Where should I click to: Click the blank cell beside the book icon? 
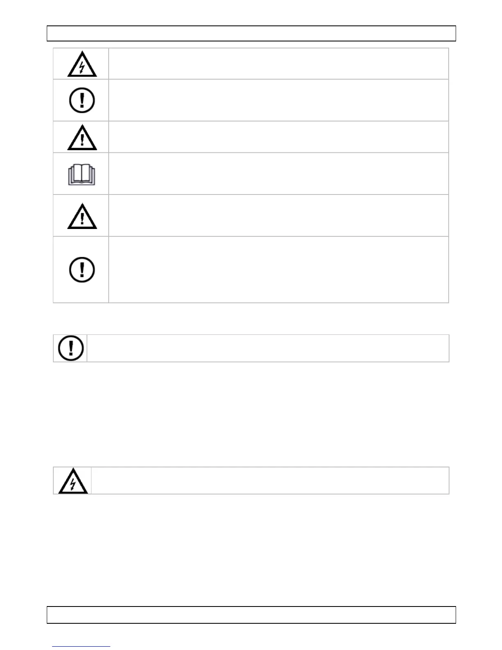point(278,174)
